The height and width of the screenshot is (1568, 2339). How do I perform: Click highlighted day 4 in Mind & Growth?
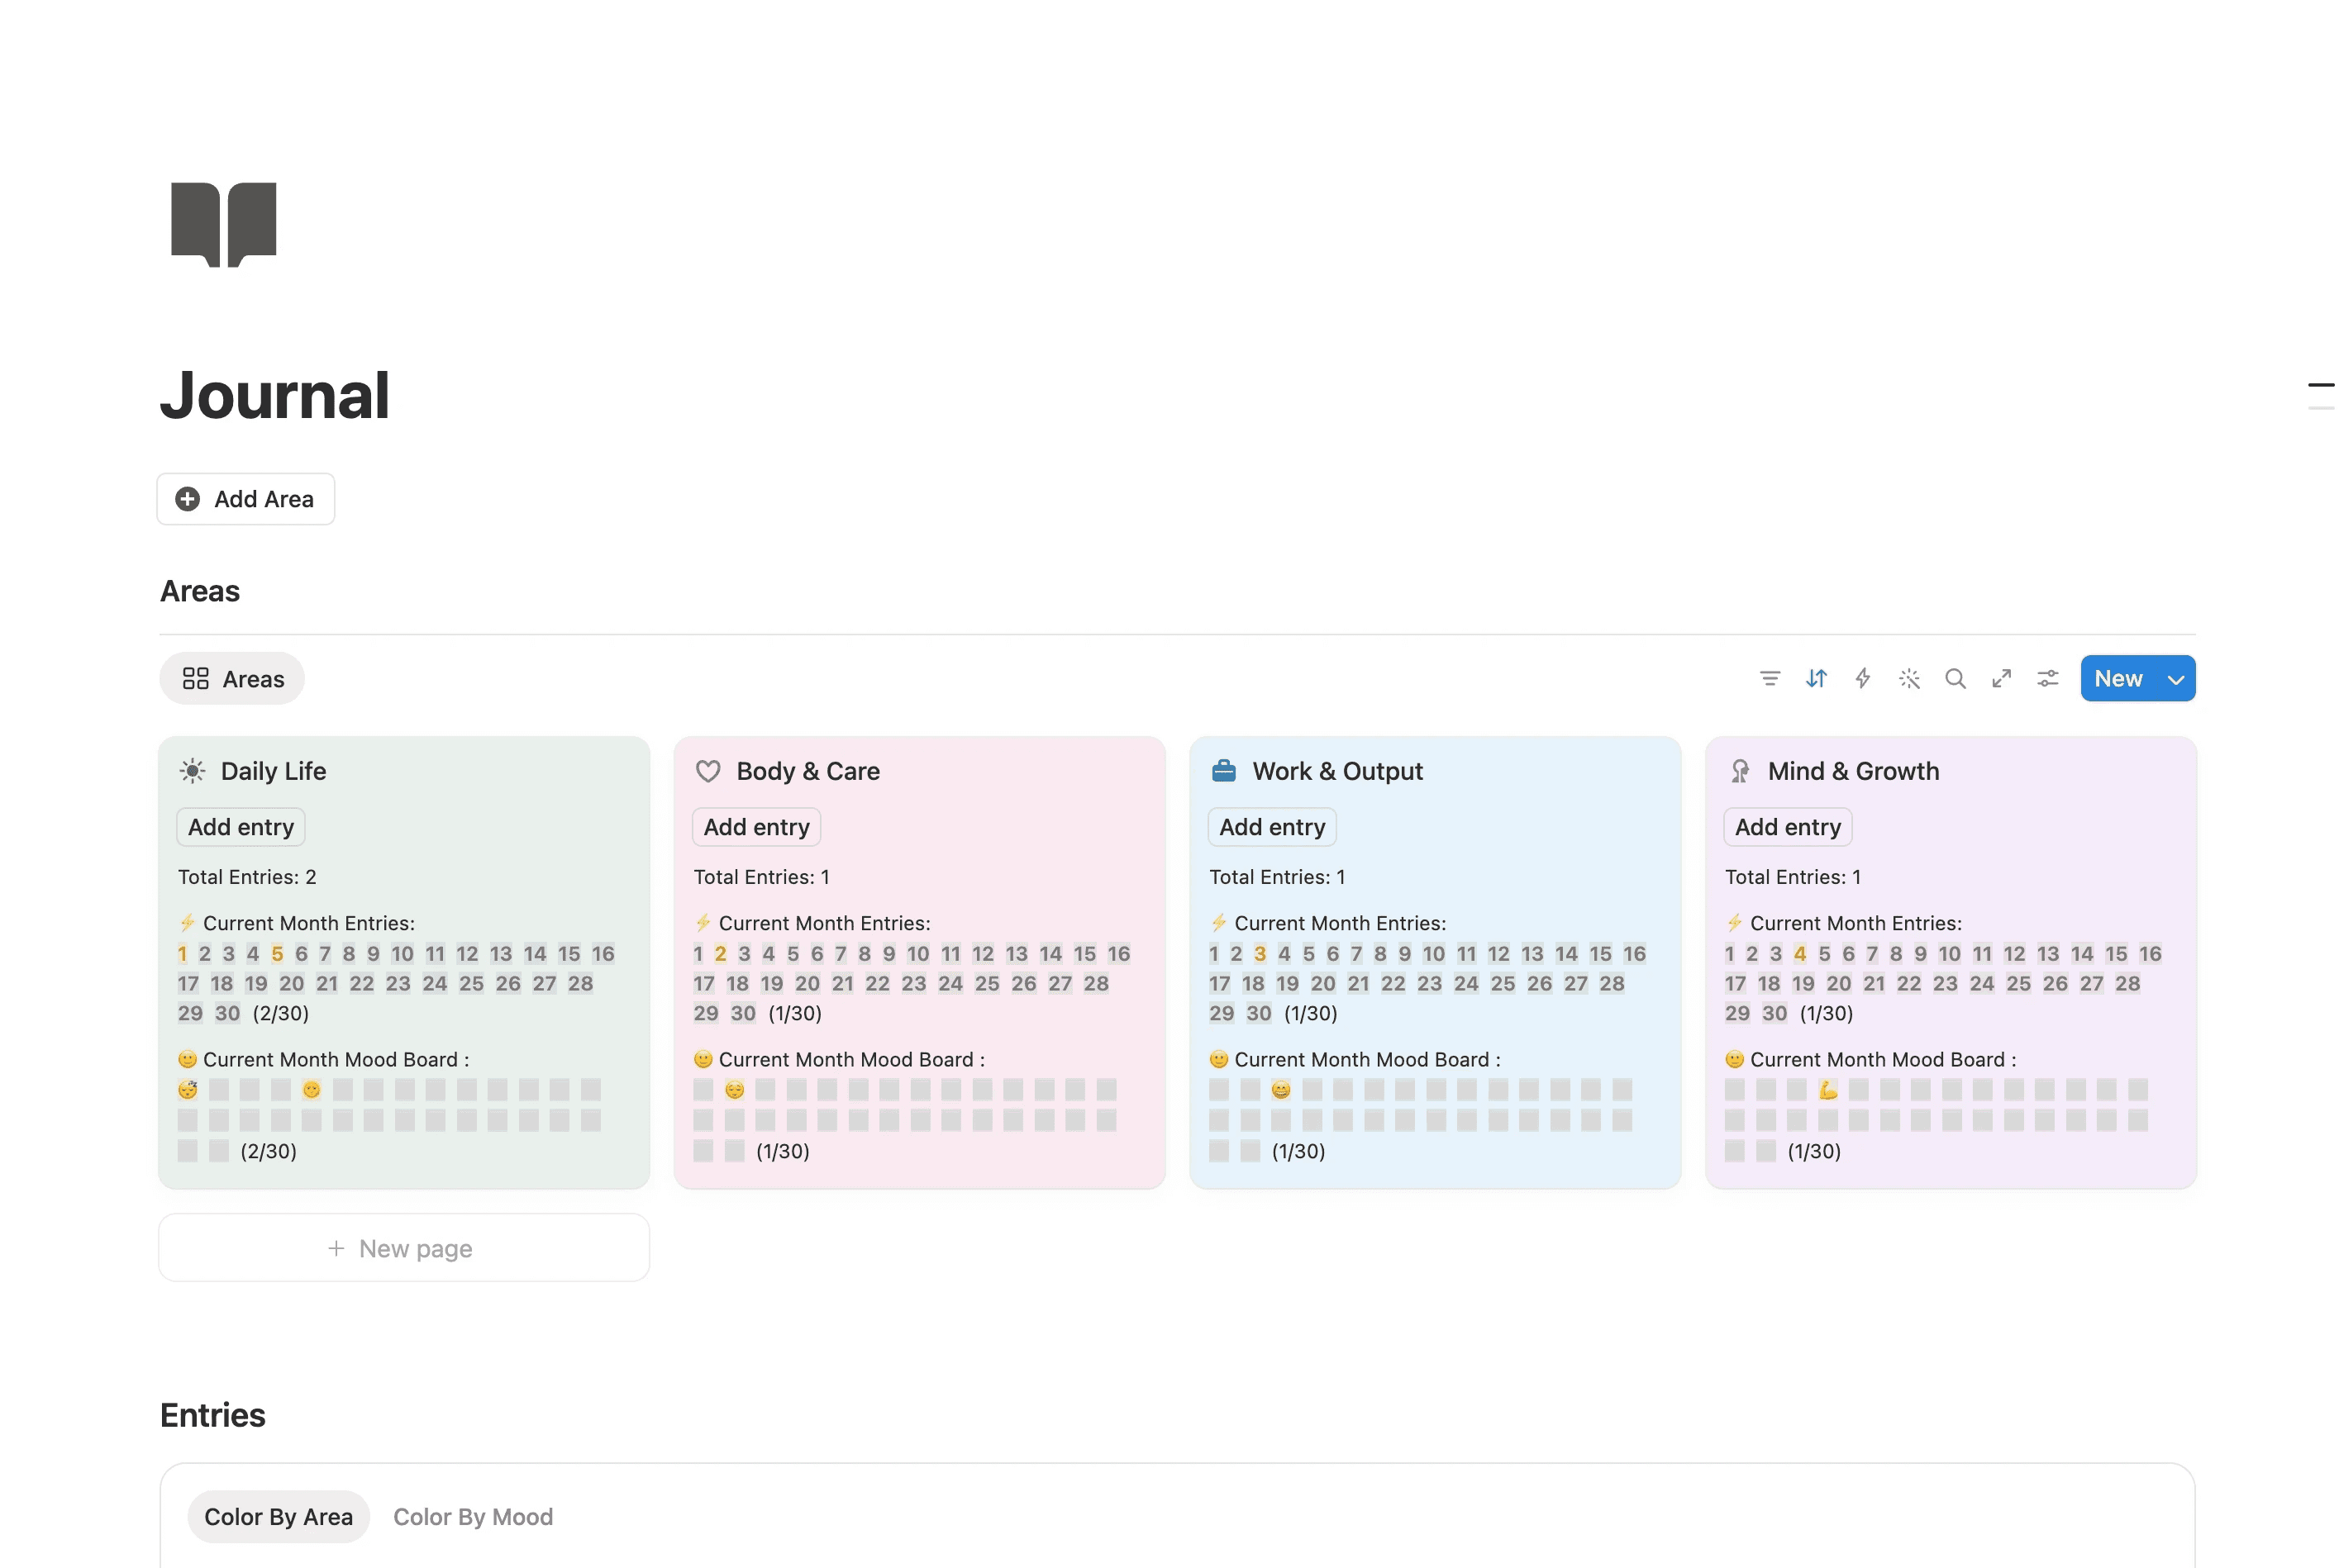pos(1800,954)
